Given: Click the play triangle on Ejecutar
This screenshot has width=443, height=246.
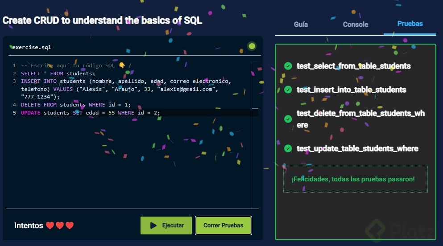Looking at the screenshot, I should click(153, 225).
